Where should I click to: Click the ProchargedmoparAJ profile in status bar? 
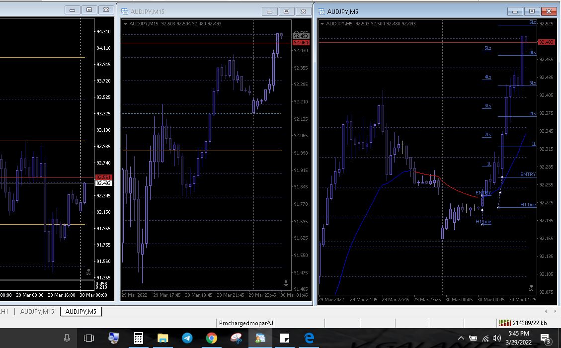tap(246, 323)
